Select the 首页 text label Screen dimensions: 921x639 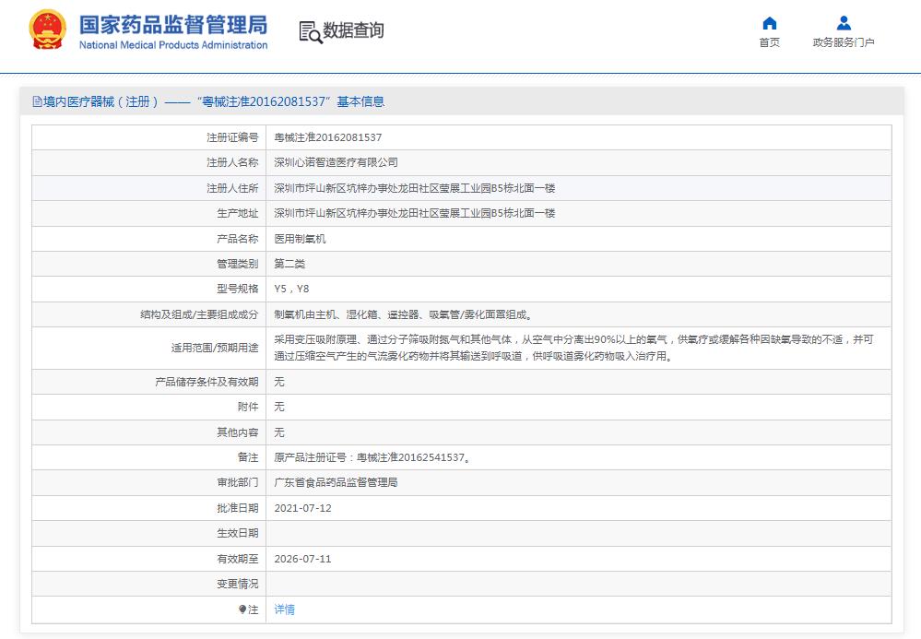point(769,42)
